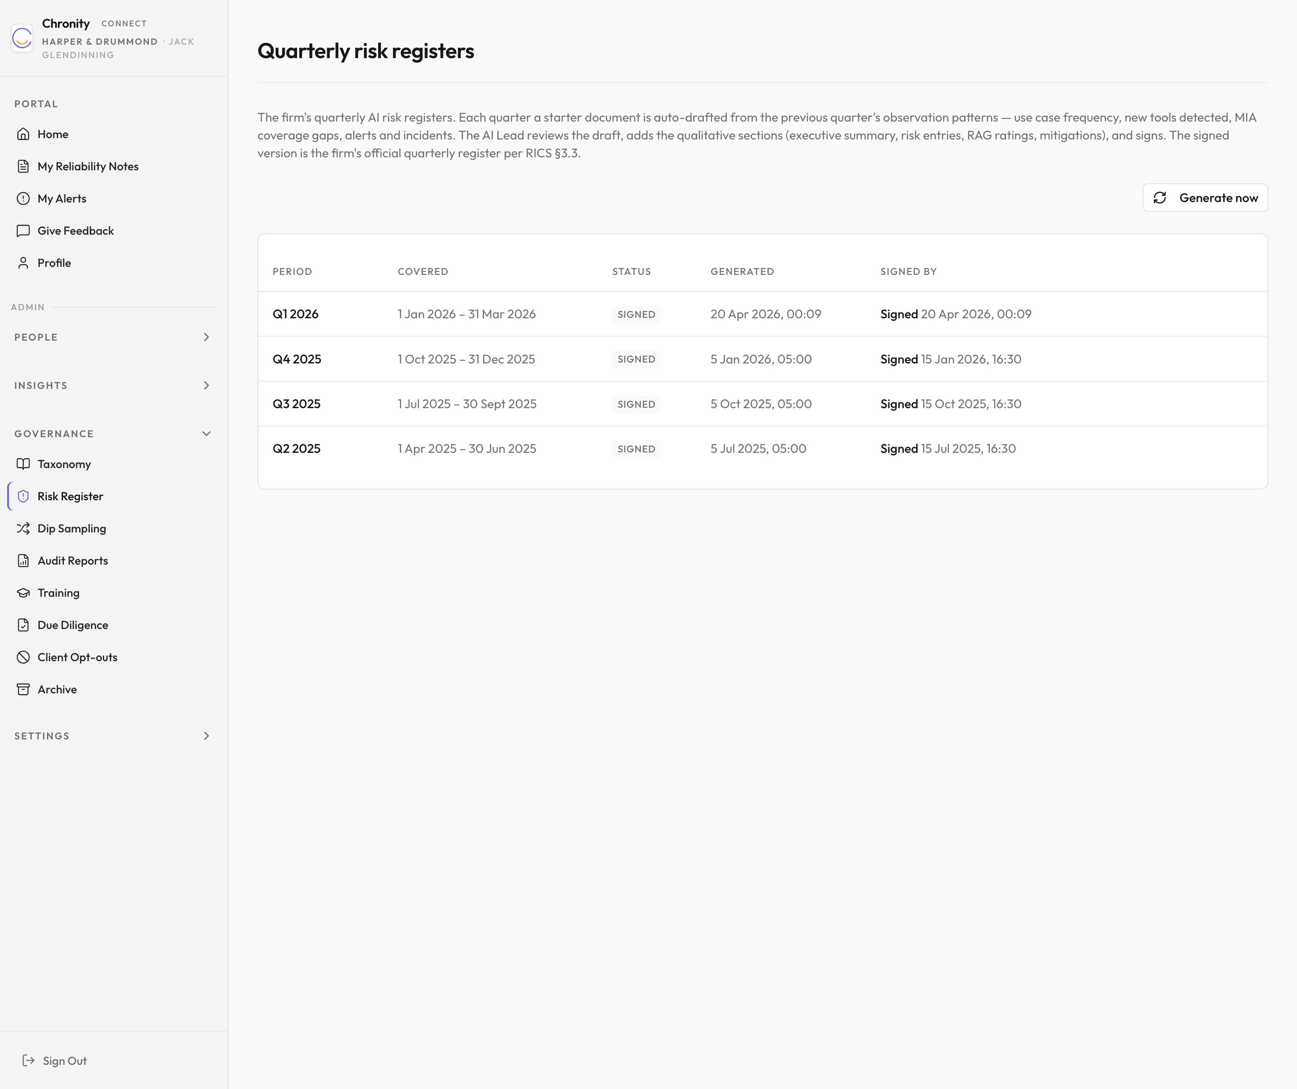The image size is (1297, 1089).
Task: Open Due Diligence from the sidebar
Action: click(72, 625)
